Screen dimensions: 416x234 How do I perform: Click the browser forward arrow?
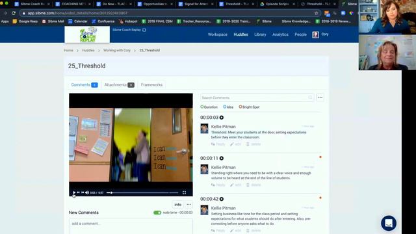5,13
